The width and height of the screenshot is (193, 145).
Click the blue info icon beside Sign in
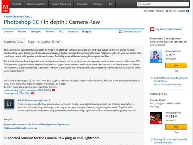point(188,11)
